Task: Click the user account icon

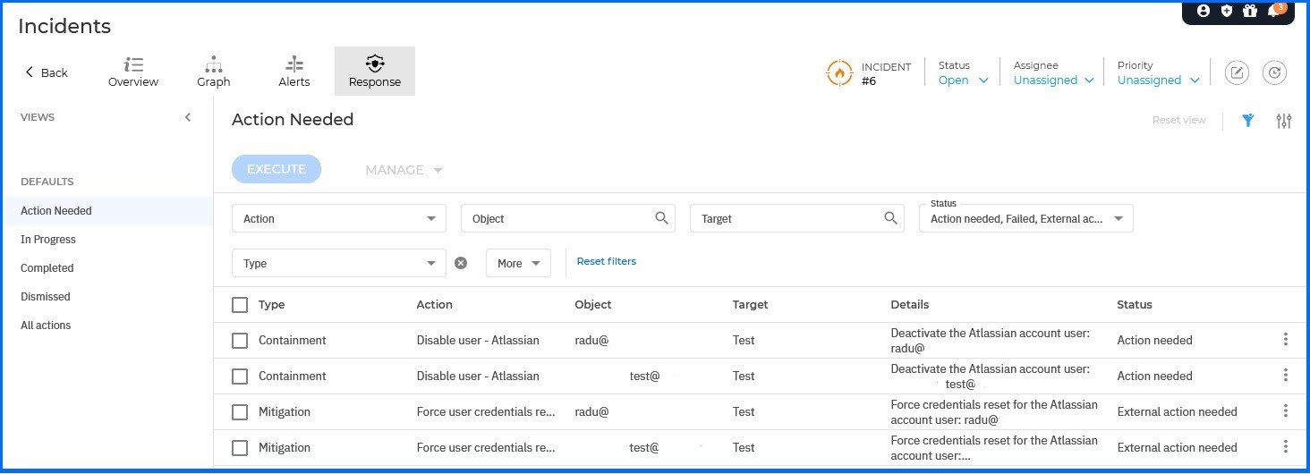Action: pyautogui.click(x=1203, y=12)
